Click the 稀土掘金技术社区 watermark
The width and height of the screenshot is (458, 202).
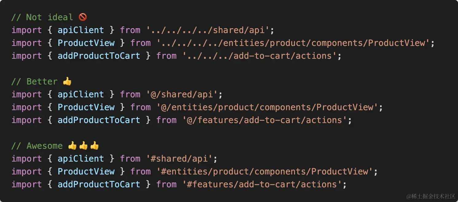(x=430, y=196)
